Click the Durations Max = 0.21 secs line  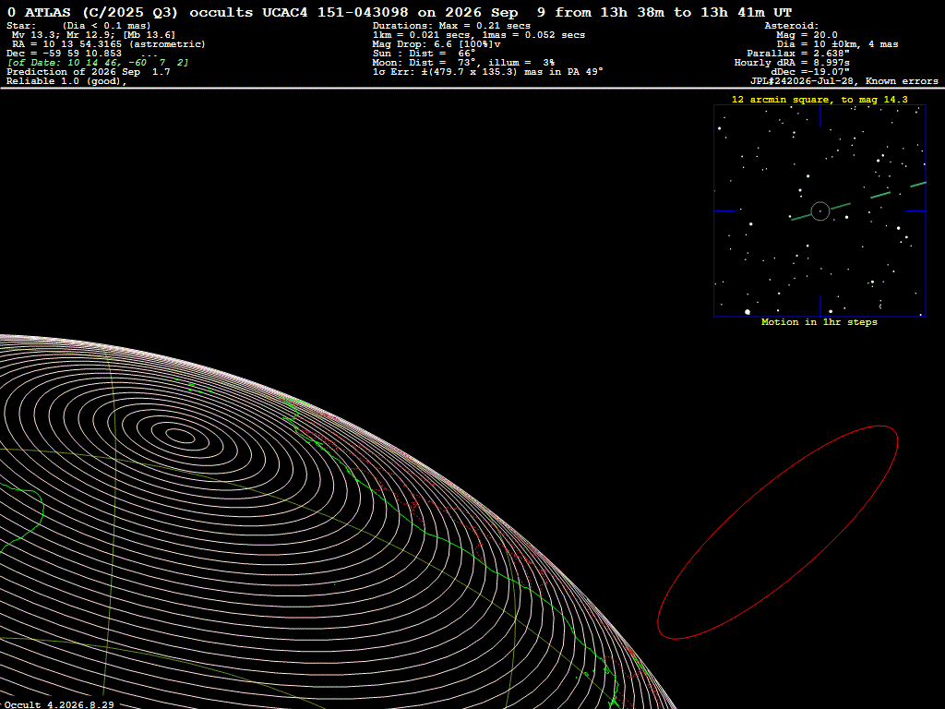[451, 26]
